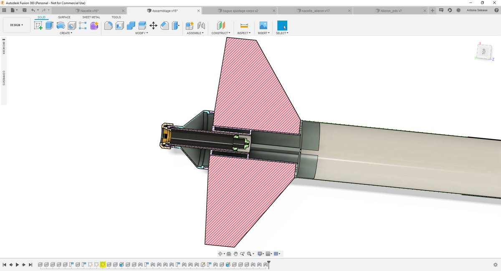Image resolution: width=501 pixels, height=271 pixels.
Task: Step back one timeline feature
Action: tap(11, 265)
